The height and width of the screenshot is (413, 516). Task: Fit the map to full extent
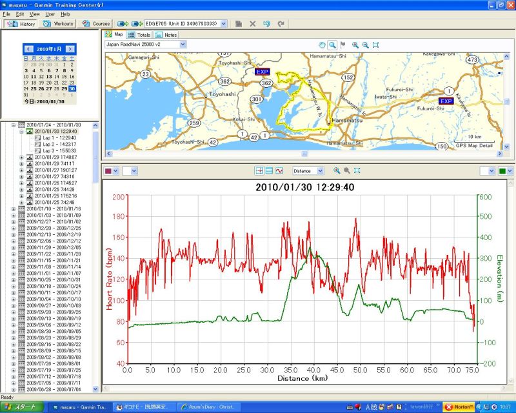375,45
